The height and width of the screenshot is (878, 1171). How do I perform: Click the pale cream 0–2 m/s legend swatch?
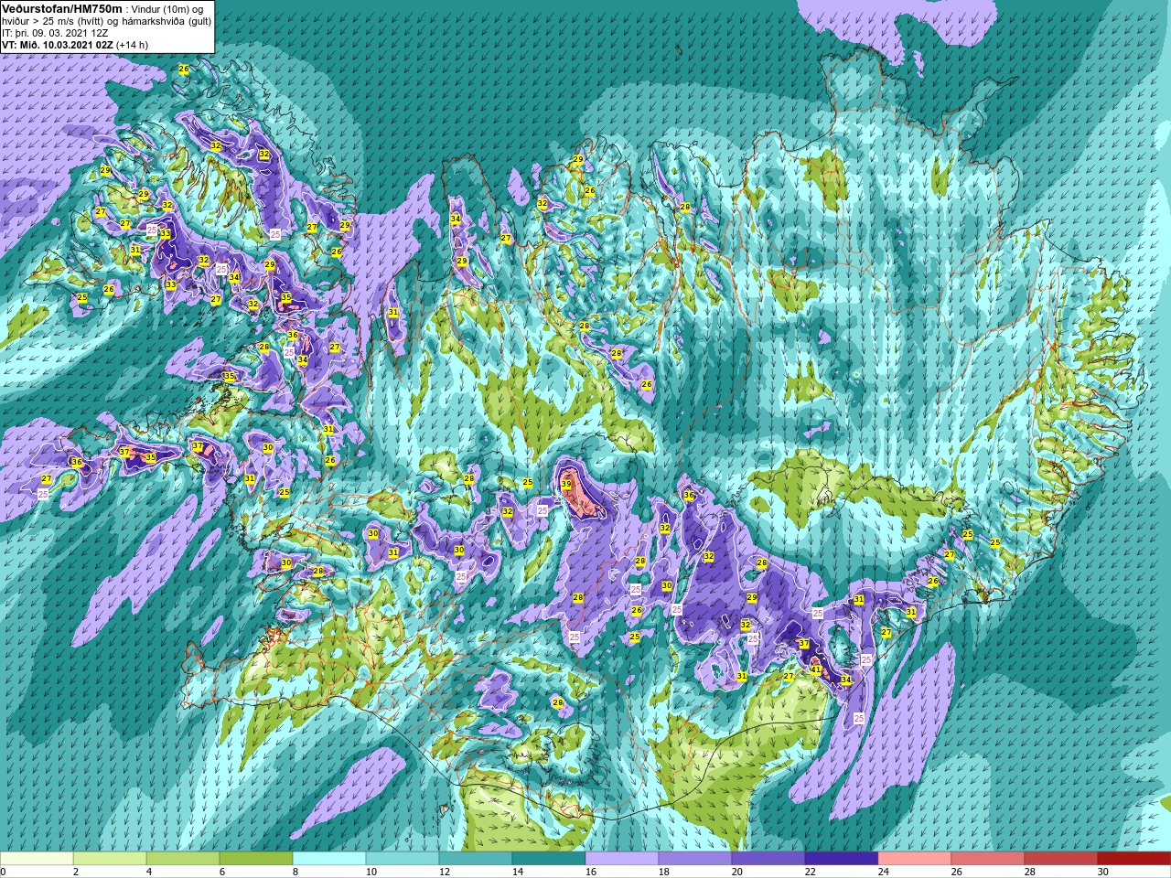[37, 859]
